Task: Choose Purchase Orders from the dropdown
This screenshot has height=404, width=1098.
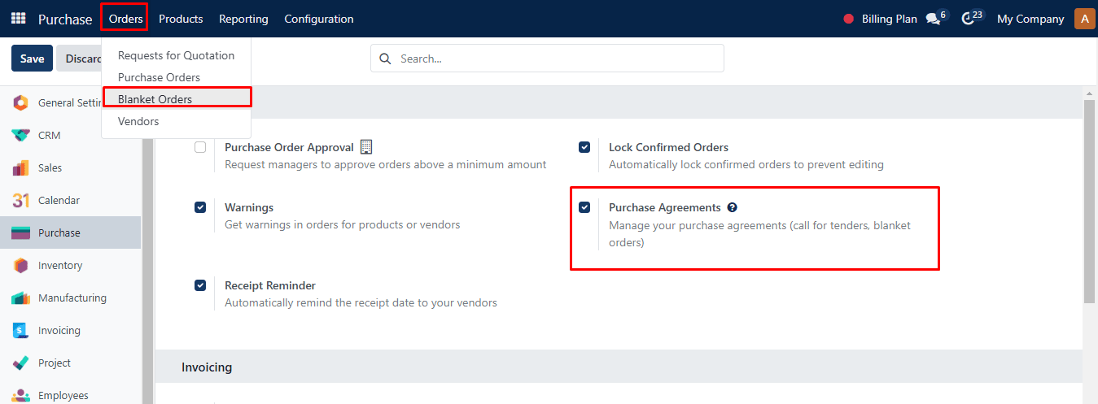Action: 176,77
